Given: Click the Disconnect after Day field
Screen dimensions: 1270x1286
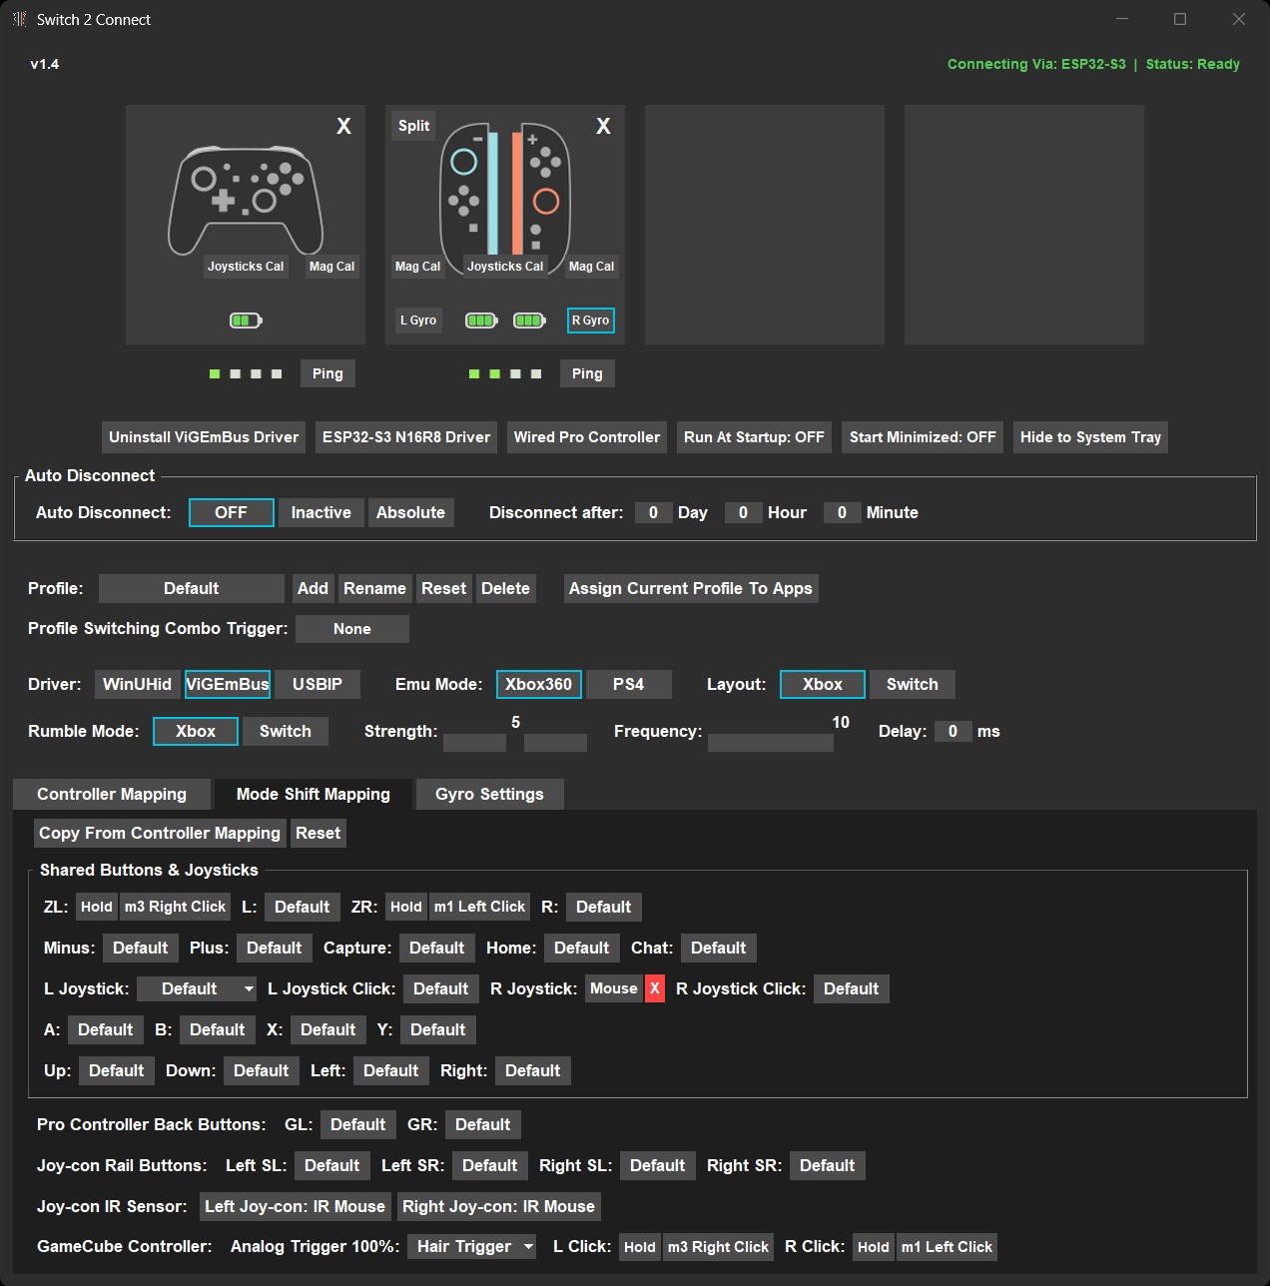Looking at the screenshot, I should pos(653,512).
